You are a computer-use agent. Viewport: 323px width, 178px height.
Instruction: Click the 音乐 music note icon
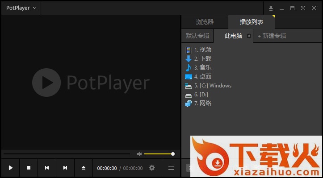(188, 68)
